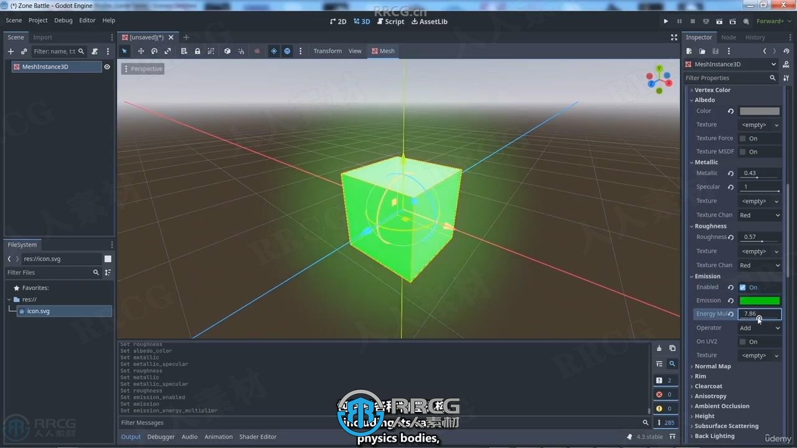Toggle distraction-free mode expand icon
This screenshot has height=448, width=797.
coord(674,37)
